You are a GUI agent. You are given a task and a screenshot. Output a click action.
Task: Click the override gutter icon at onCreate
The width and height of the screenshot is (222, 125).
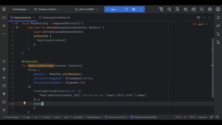17,27
